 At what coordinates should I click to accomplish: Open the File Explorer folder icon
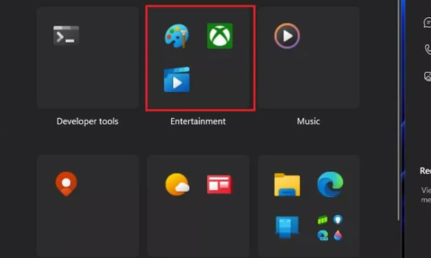click(287, 184)
